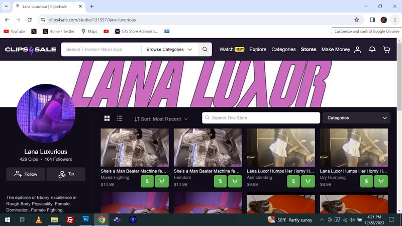Open the notifications bell
This screenshot has height=226, width=402.
[372, 49]
